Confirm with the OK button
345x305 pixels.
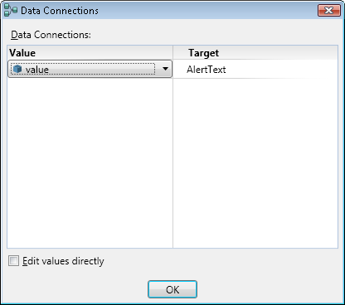172,289
